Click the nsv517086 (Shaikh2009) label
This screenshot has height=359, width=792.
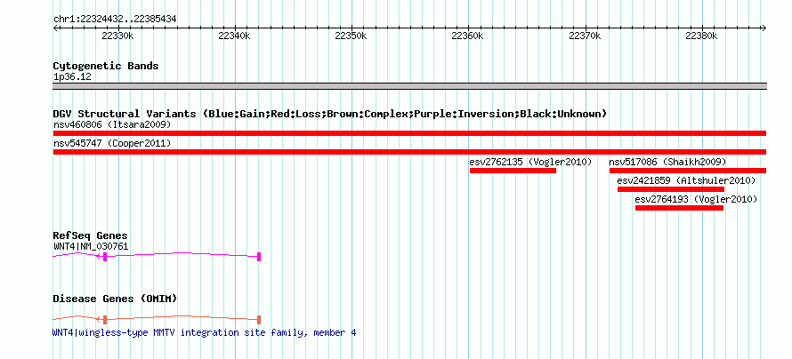click(667, 162)
